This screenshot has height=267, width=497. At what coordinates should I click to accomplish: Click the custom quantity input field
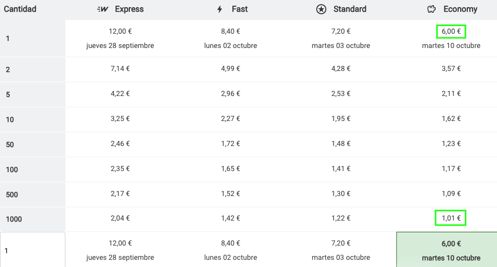point(33,250)
